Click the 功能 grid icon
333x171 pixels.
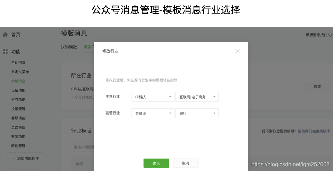5,52
